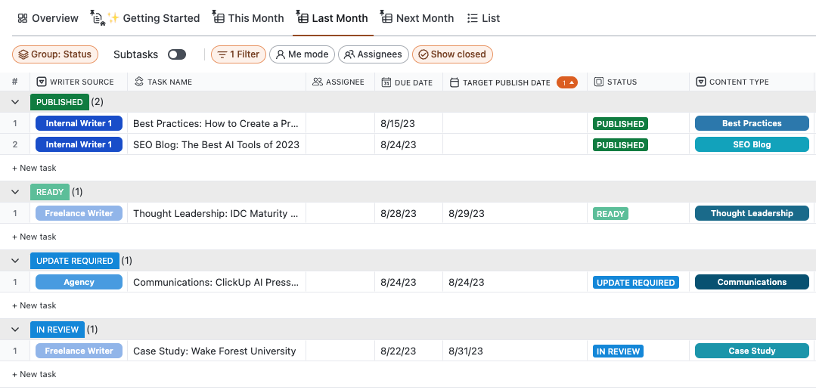Click the Target Publish Date calendar icon

(x=455, y=82)
